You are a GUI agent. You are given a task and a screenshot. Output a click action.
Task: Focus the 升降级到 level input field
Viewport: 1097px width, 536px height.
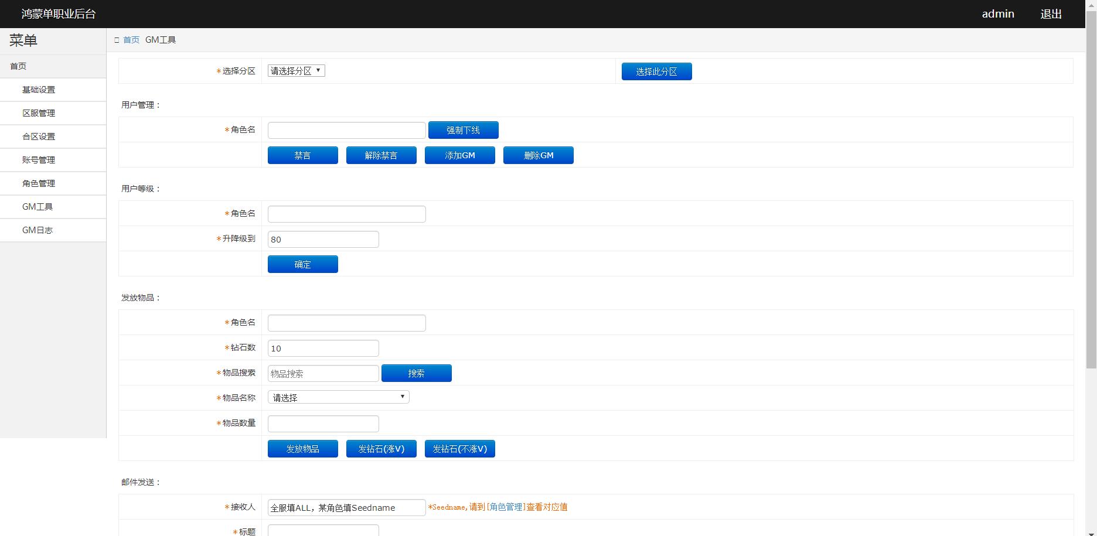coord(323,239)
